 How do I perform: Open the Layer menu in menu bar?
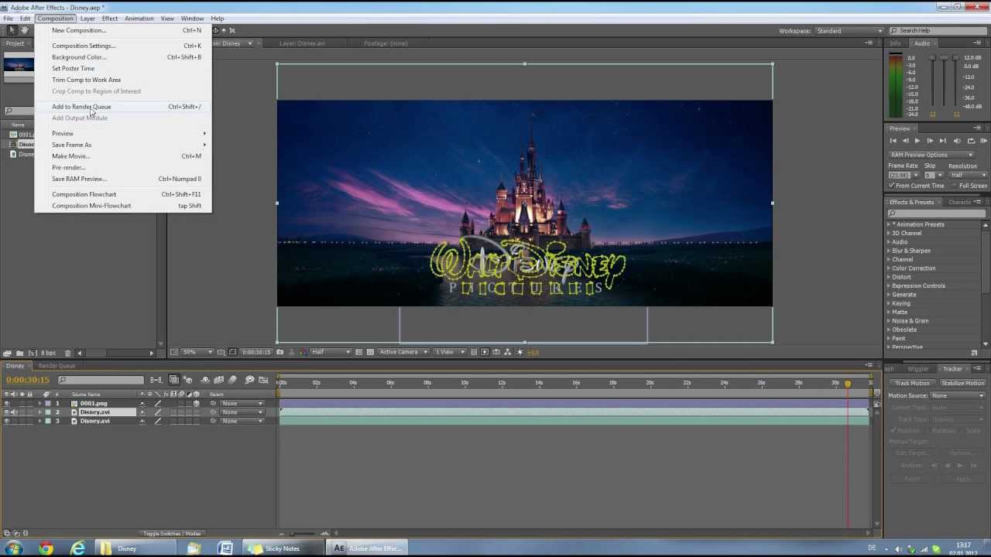[87, 19]
